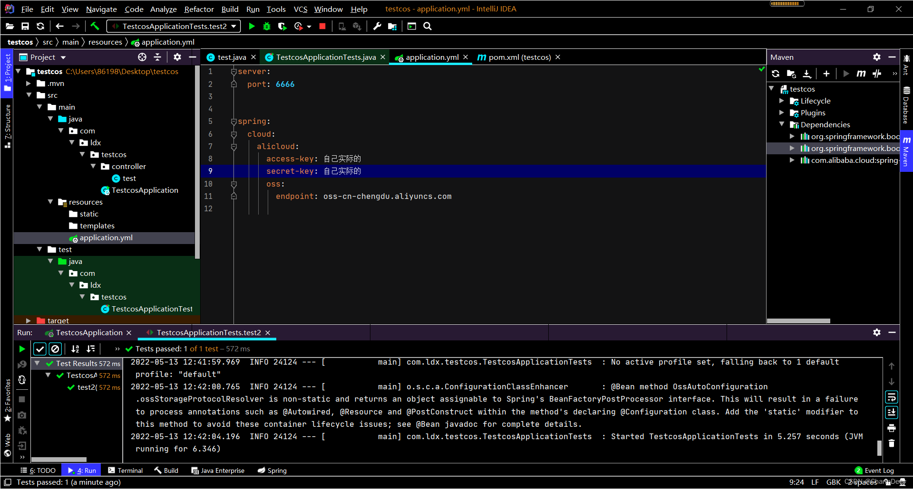Toggle Show Passed tests checkmark button

pos(40,349)
